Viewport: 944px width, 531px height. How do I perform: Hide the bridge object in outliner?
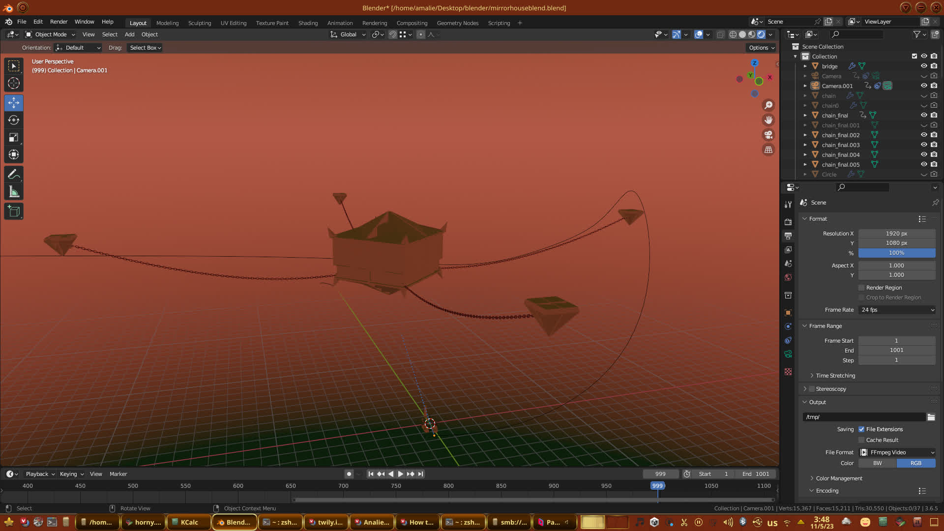click(x=924, y=66)
